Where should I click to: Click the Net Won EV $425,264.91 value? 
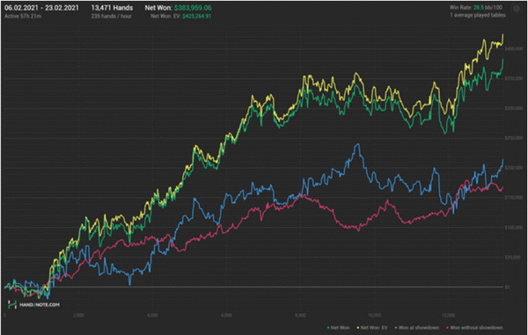point(196,16)
